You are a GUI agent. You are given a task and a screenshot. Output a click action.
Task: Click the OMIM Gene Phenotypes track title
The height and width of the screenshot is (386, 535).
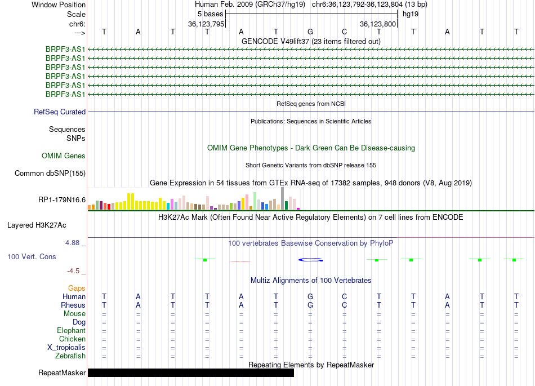click(x=311, y=148)
